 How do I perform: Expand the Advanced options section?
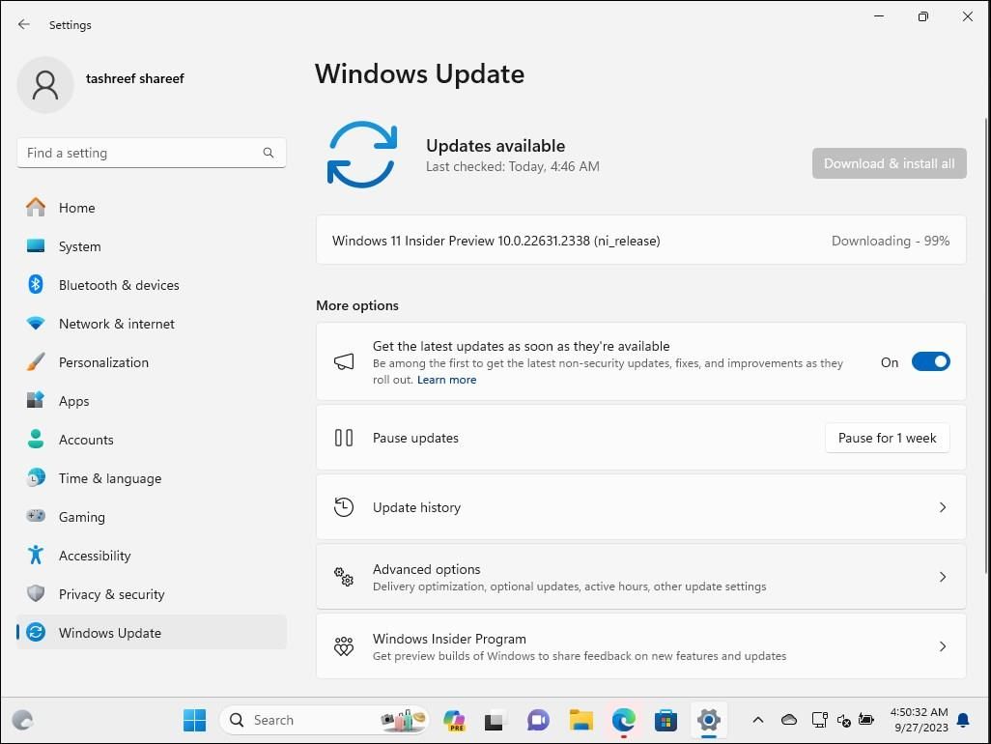[x=640, y=577]
